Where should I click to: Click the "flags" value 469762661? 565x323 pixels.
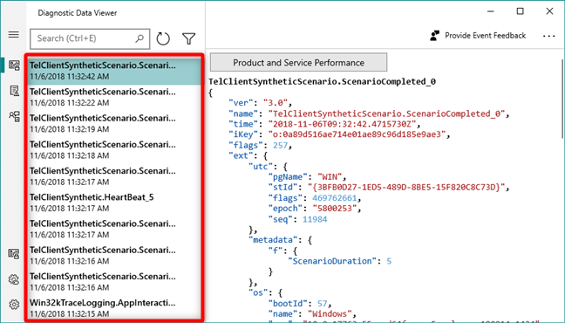pyautogui.click(x=335, y=198)
